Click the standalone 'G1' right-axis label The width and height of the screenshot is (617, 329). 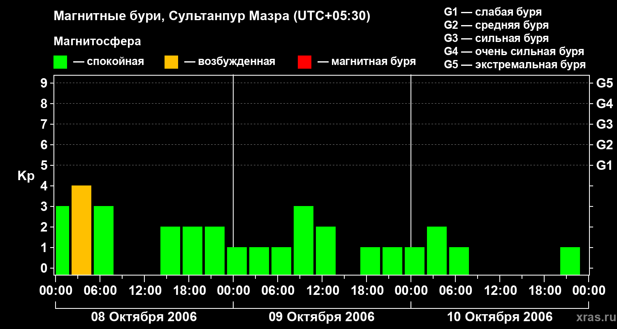click(x=604, y=165)
